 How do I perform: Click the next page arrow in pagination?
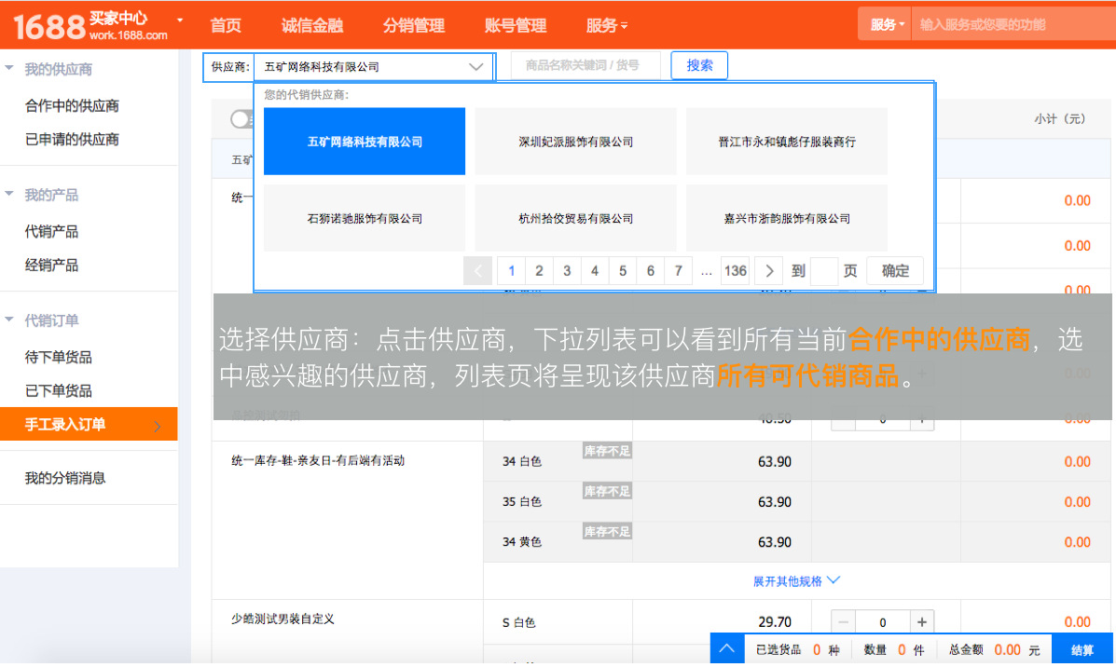point(768,271)
